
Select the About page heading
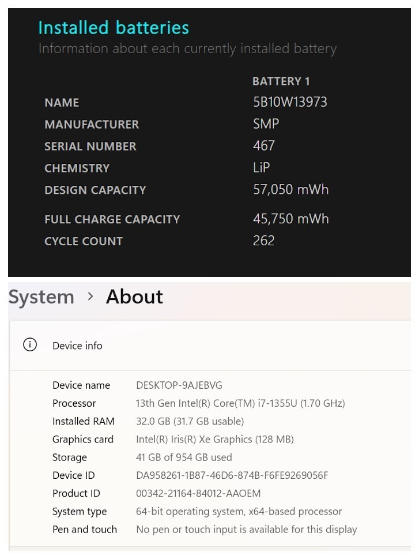(x=134, y=297)
